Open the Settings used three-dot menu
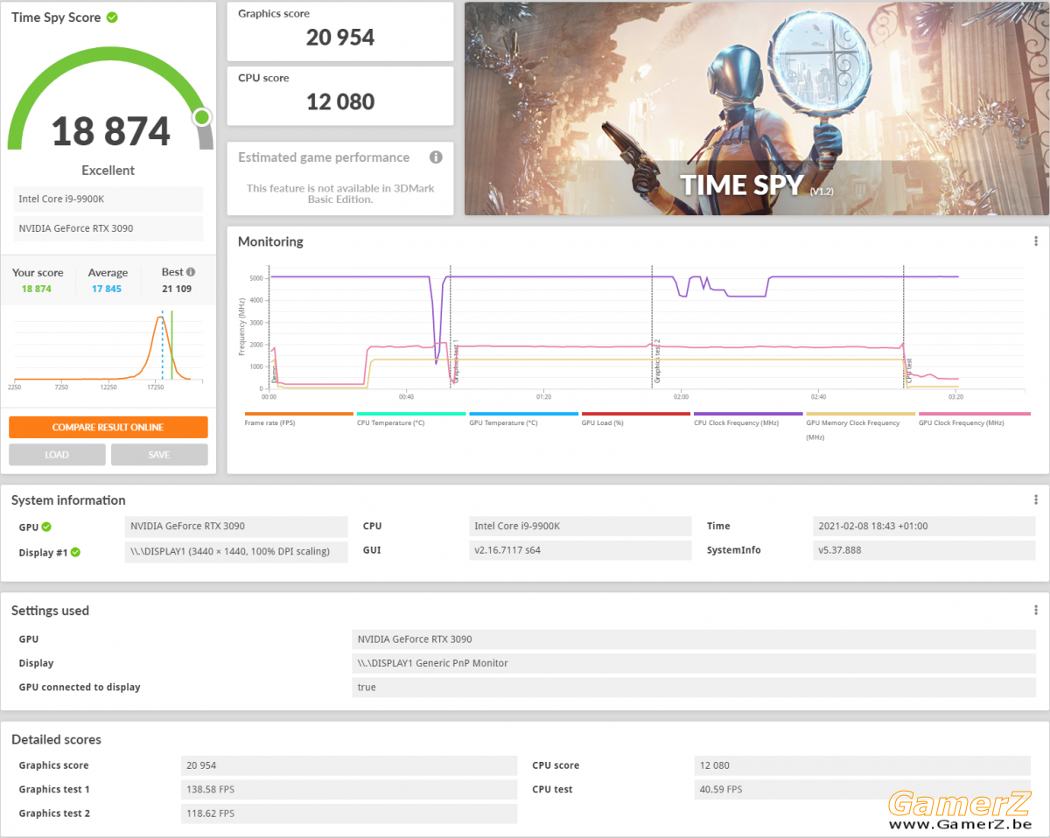 pos(1036,611)
